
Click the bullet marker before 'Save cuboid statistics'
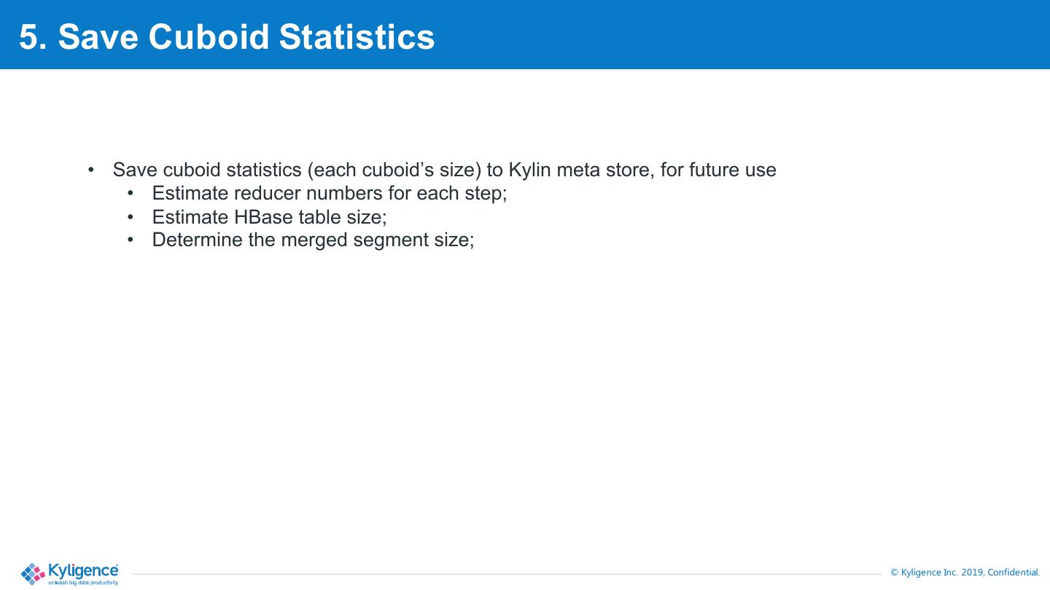click(91, 170)
